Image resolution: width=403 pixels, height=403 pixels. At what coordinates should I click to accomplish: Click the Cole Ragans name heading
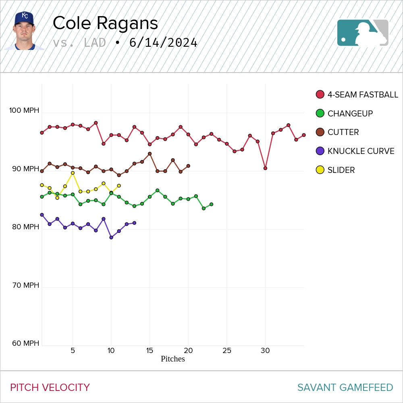click(105, 23)
